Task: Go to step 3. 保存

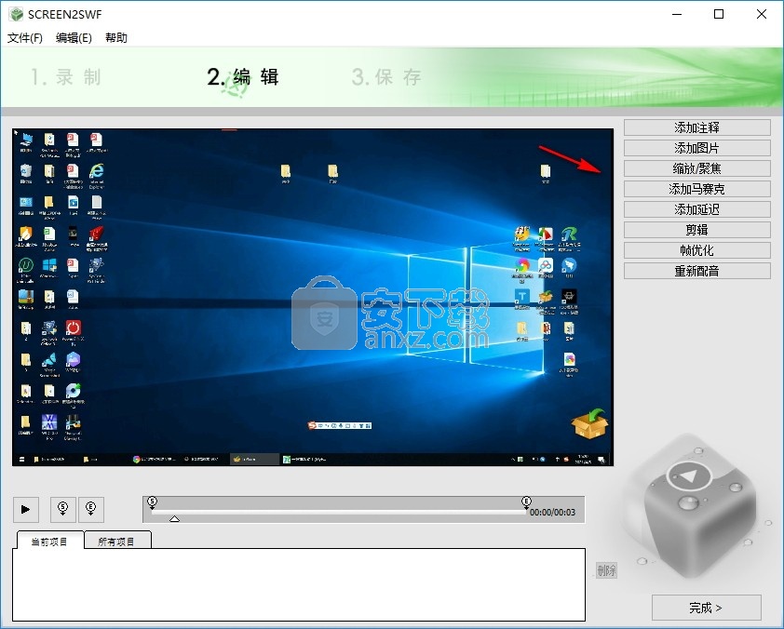Action: (386, 77)
